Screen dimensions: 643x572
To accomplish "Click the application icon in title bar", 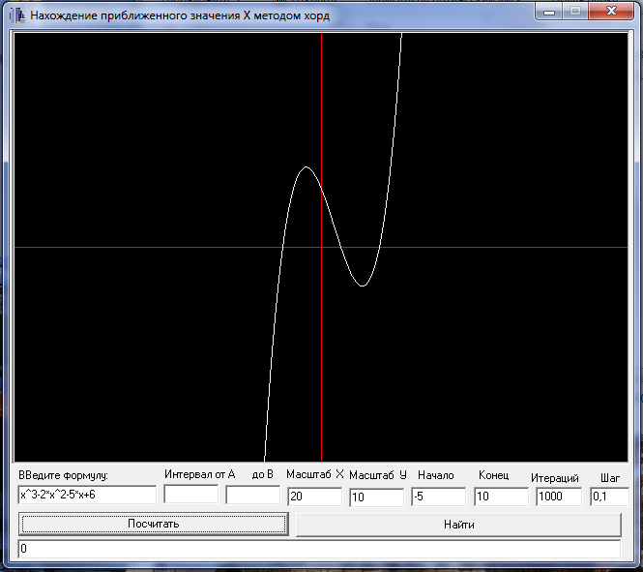I will (17, 15).
